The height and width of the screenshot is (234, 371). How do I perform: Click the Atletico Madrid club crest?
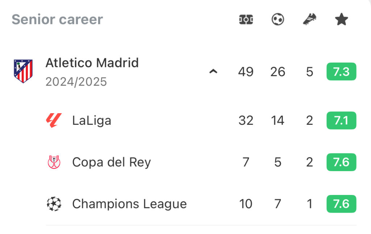pos(23,71)
